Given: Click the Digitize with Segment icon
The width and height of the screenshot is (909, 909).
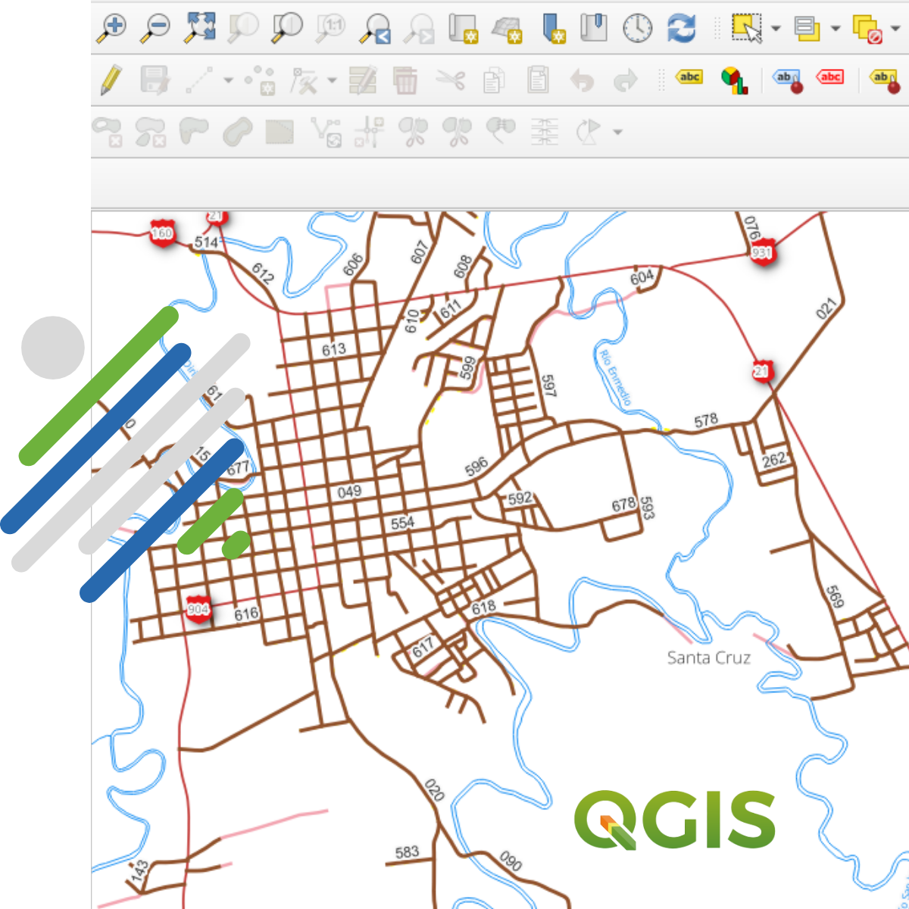Looking at the screenshot, I should [198, 80].
